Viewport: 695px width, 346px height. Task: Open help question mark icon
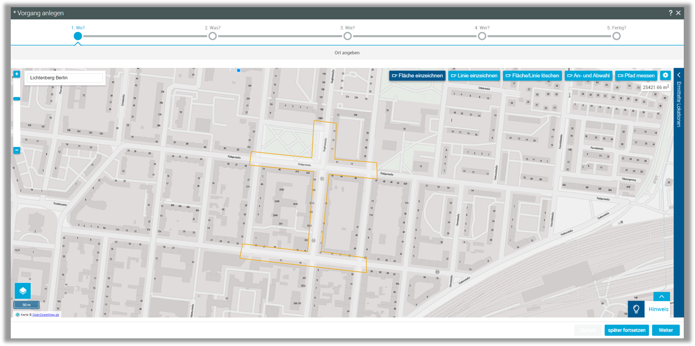click(670, 13)
